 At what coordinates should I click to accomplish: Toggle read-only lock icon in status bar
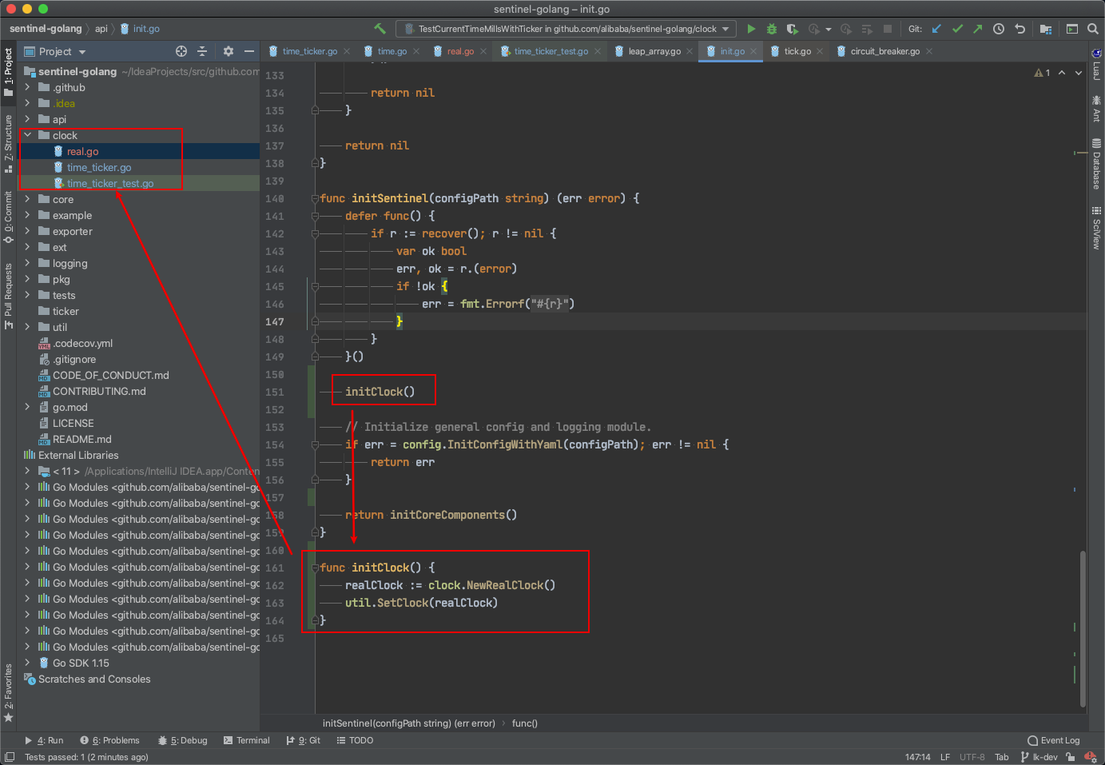pos(1071,756)
